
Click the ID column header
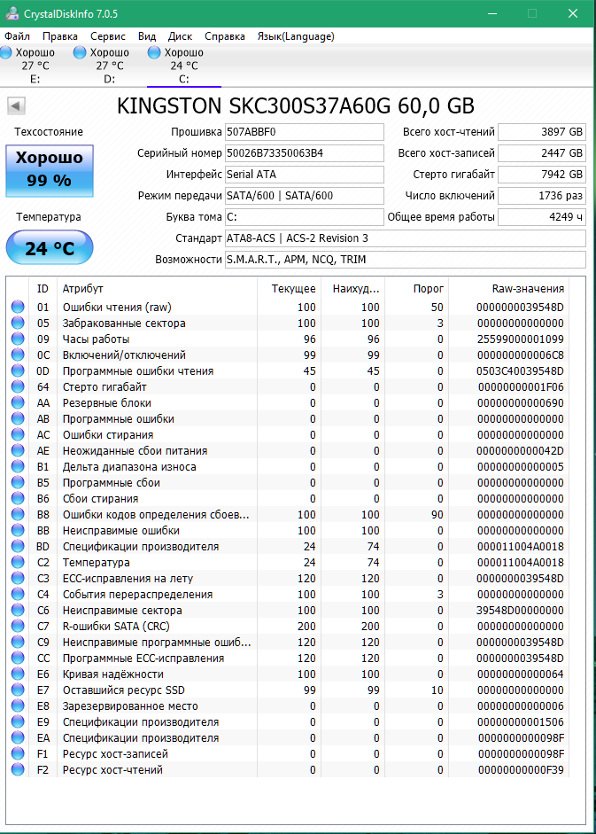coord(43,289)
